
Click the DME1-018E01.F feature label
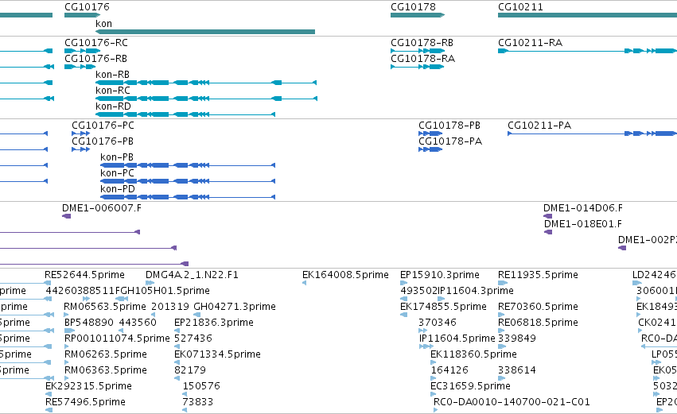(x=583, y=224)
